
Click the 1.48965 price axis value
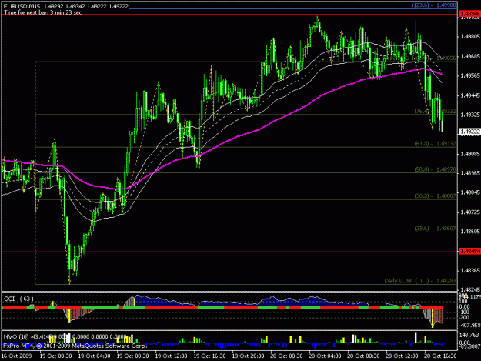[x=469, y=173]
